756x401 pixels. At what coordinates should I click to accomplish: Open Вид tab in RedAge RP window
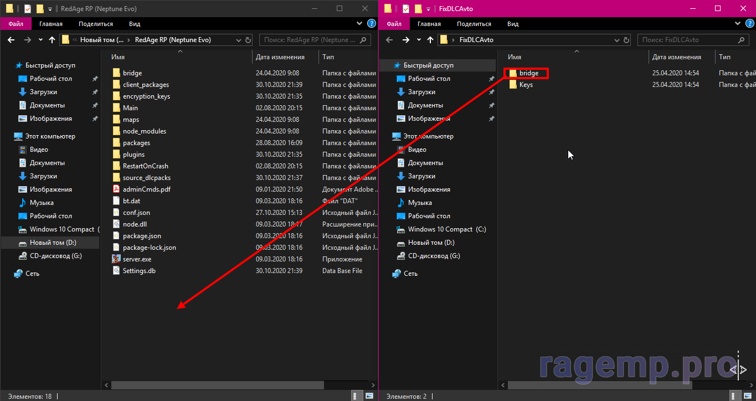point(135,24)
